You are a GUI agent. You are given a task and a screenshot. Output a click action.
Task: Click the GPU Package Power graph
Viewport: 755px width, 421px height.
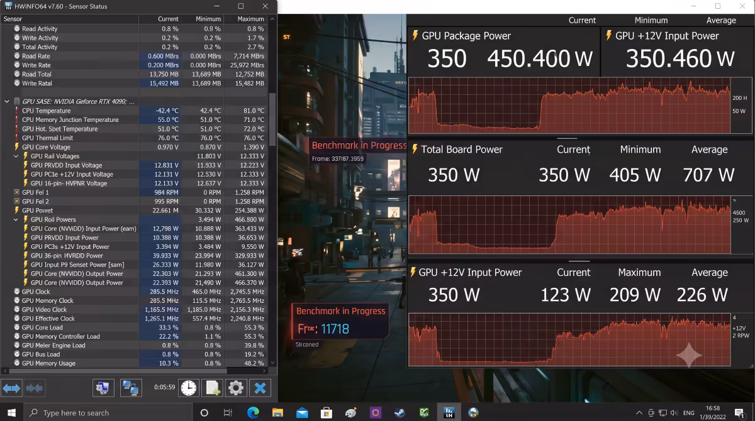pos(569,105)
